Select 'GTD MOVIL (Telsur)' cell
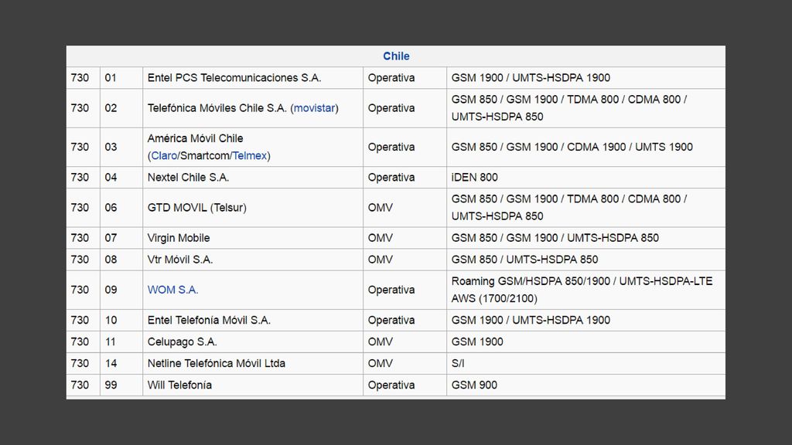Screen dimensions: 792x445 [x=253, y=207]
